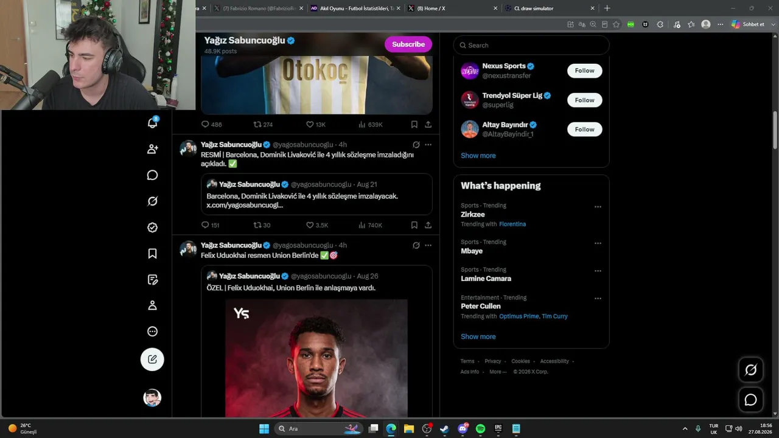Open the account avatar in the sidebar
This screenshot has height=438, width=779.
point(152,398)
